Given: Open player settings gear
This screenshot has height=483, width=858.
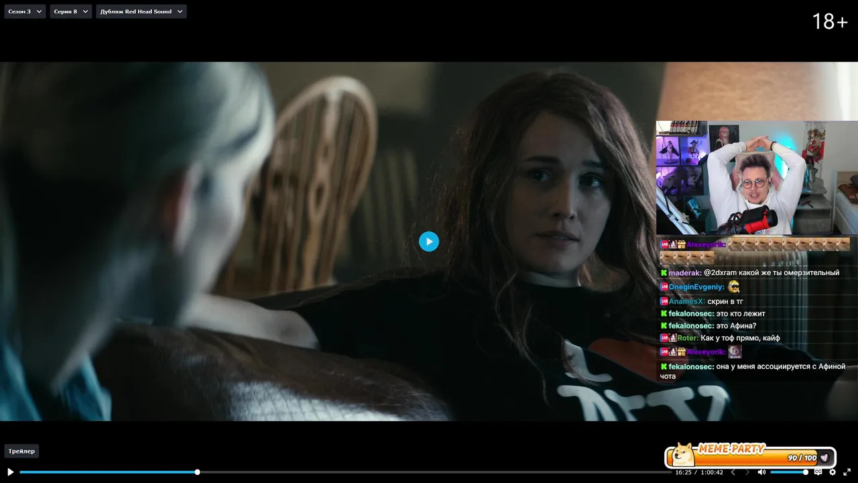Looking at the screenshot, I should 833,472.
